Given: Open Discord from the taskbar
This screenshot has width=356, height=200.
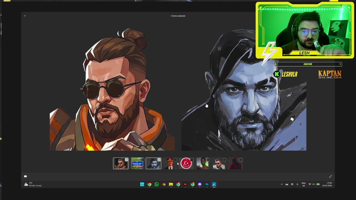Looking at the screenshot, I should click(x=200, y=184).
